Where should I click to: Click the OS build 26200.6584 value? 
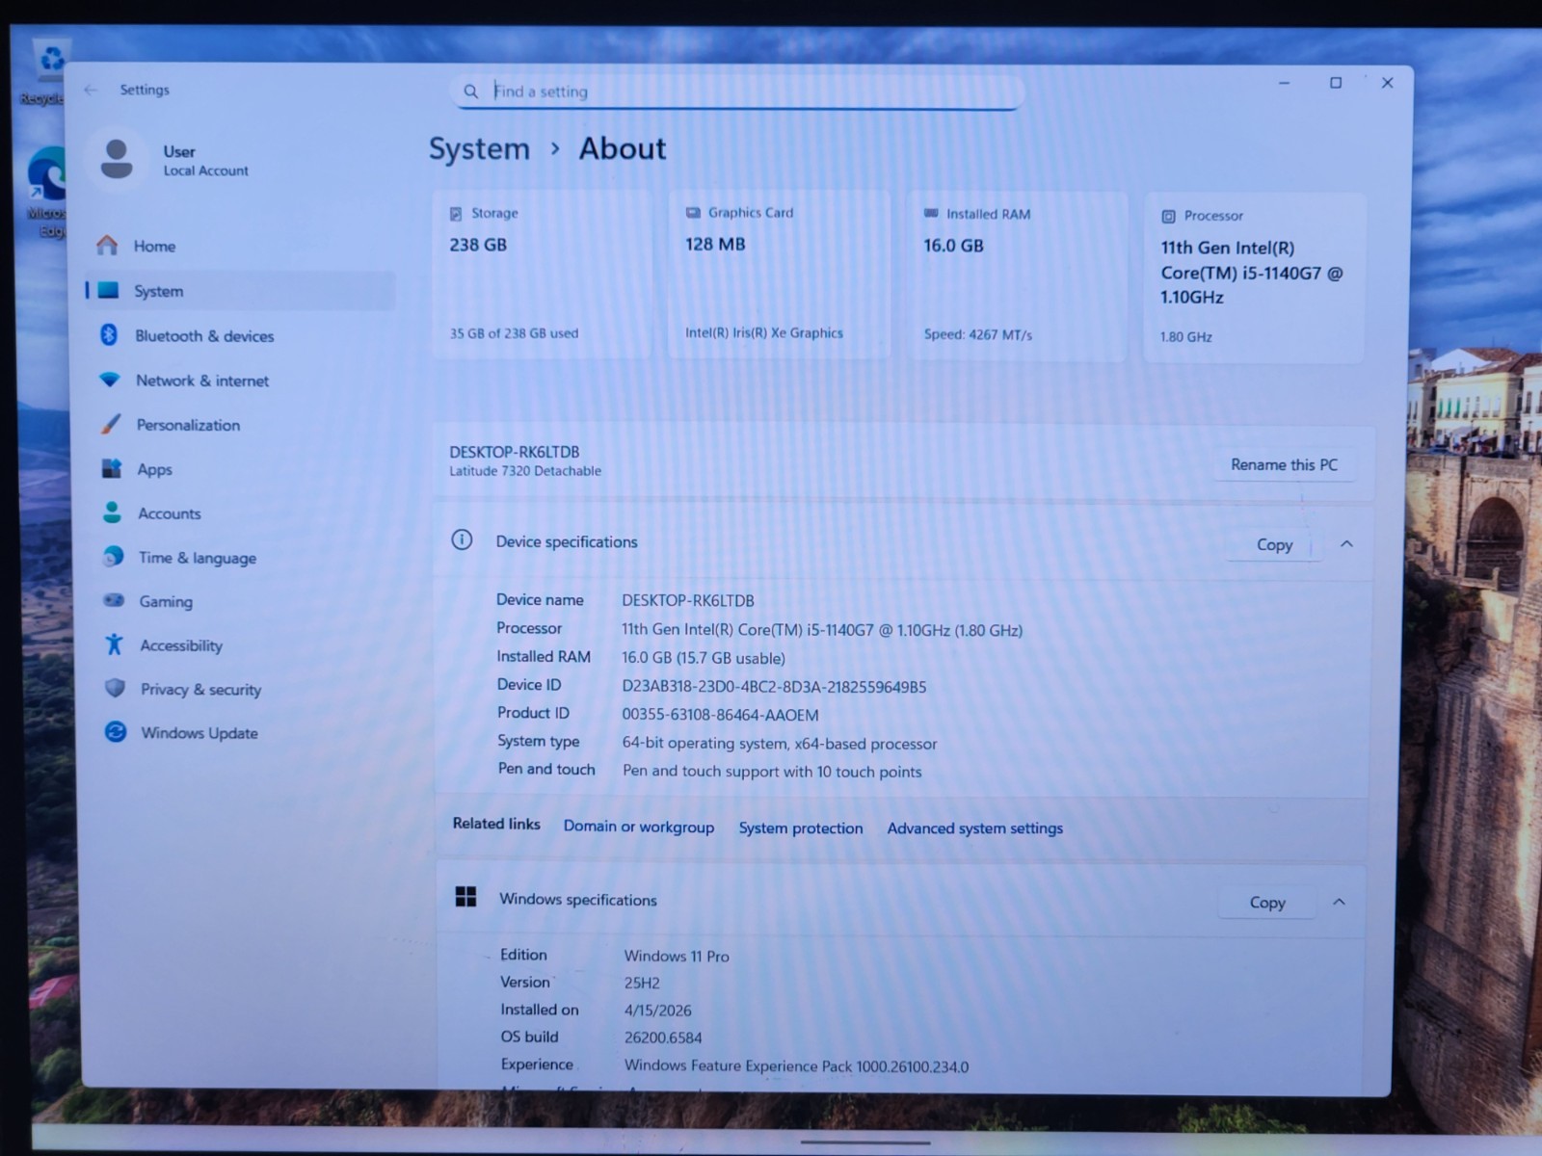coord(663,1038)
